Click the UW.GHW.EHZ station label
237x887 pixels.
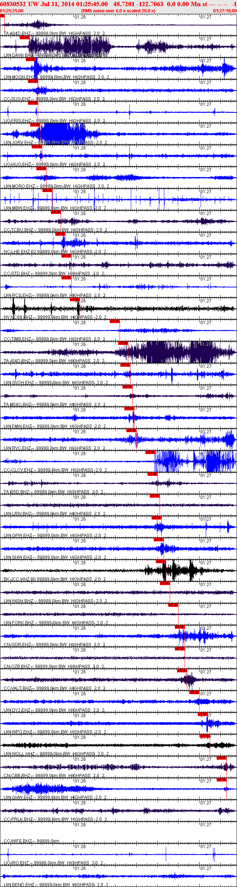point(18,797)
